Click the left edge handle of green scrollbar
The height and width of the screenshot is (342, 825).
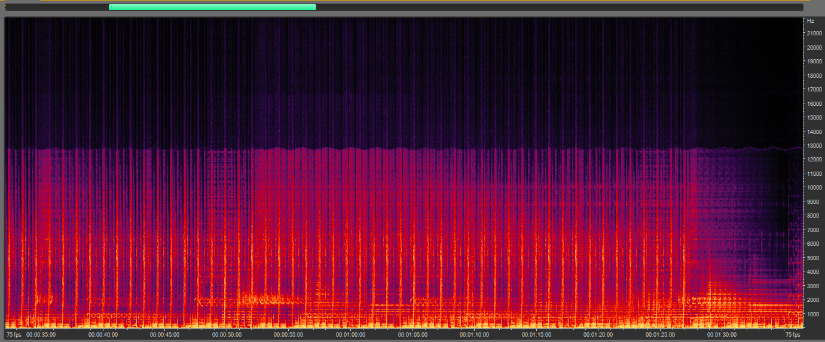110,7
